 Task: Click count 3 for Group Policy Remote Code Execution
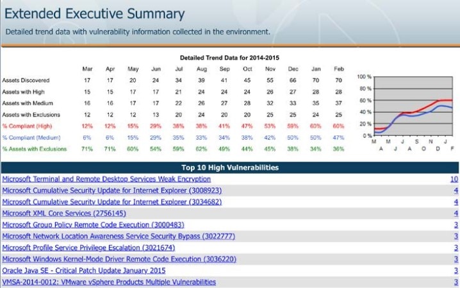coord(456,225)
